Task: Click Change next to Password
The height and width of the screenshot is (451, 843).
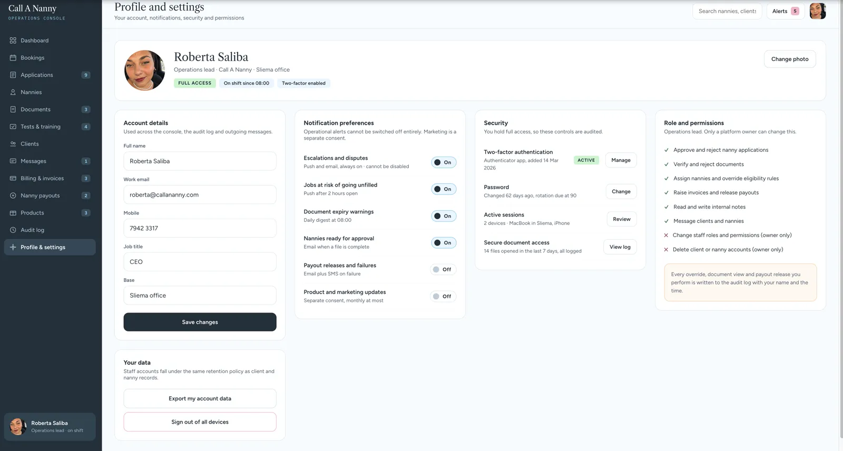Action: click(621, 192)
